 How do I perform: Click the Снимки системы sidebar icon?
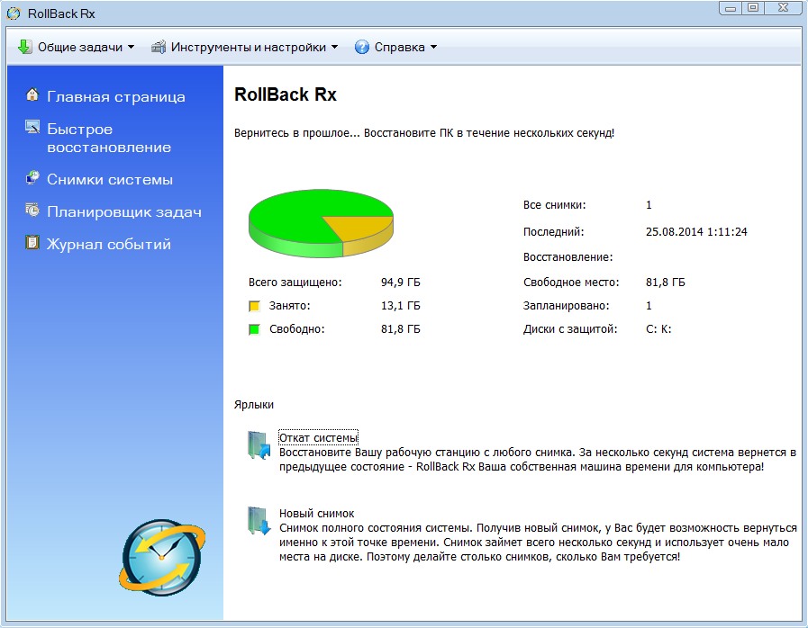click(x=32, y=177)
